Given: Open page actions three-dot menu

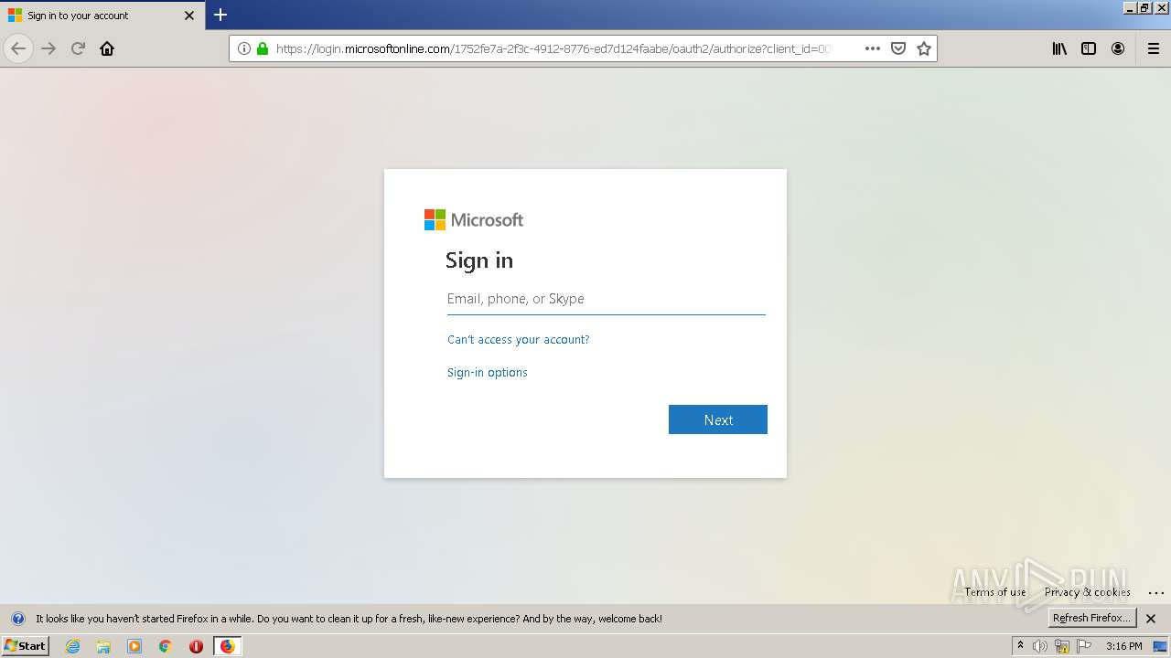Looking at the screenshot, I should tap(873, 48).
